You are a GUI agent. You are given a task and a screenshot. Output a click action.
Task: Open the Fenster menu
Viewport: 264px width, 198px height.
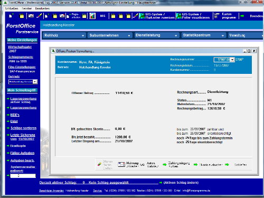[x=26, y=8]
